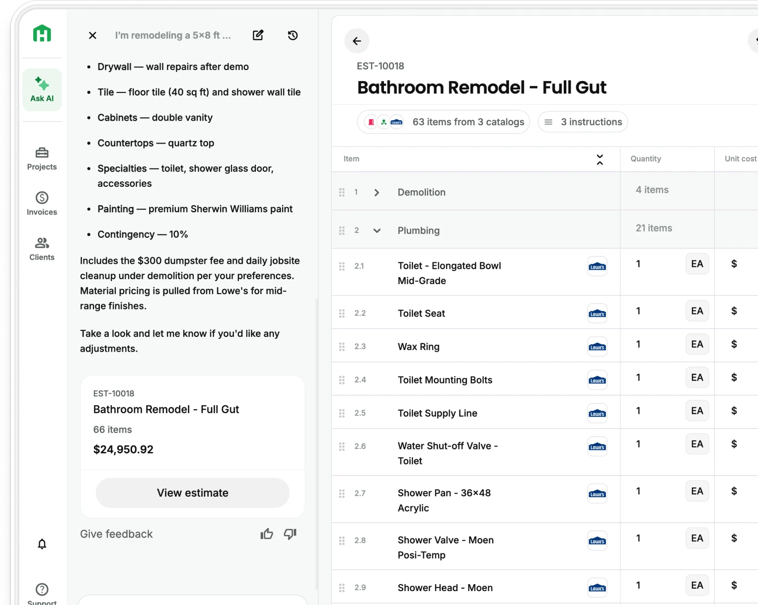Start a new chat with the compose icon
Viewport: 758px width, 605px height.
[258, 35]
